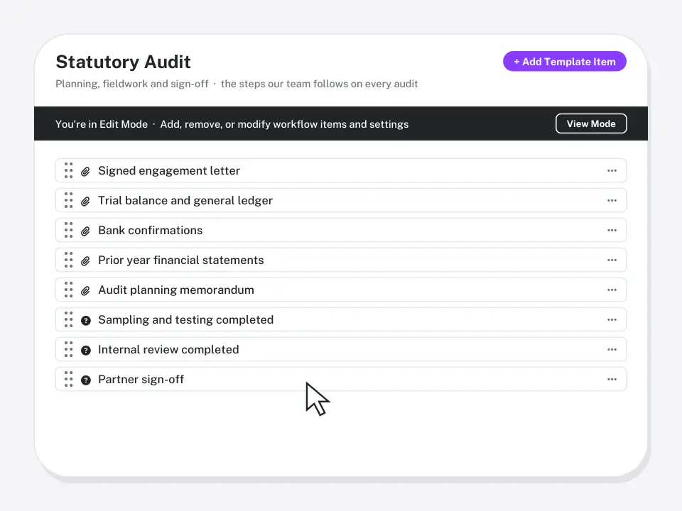Viewport: 682px width, 511px height.
Task: Grab drag handle of Trial balance row
Action: [69, 200]
